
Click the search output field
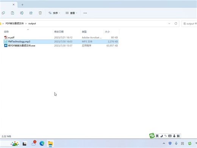pyautogui.click(x=189, y=24)
